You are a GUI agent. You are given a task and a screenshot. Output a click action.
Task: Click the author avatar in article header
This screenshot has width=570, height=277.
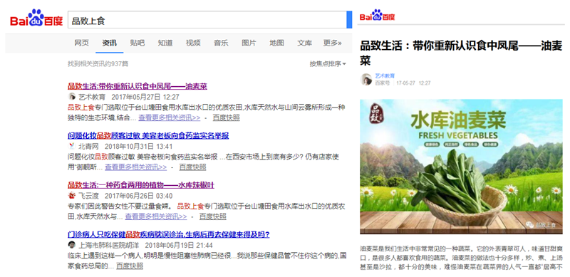[366, 80]
